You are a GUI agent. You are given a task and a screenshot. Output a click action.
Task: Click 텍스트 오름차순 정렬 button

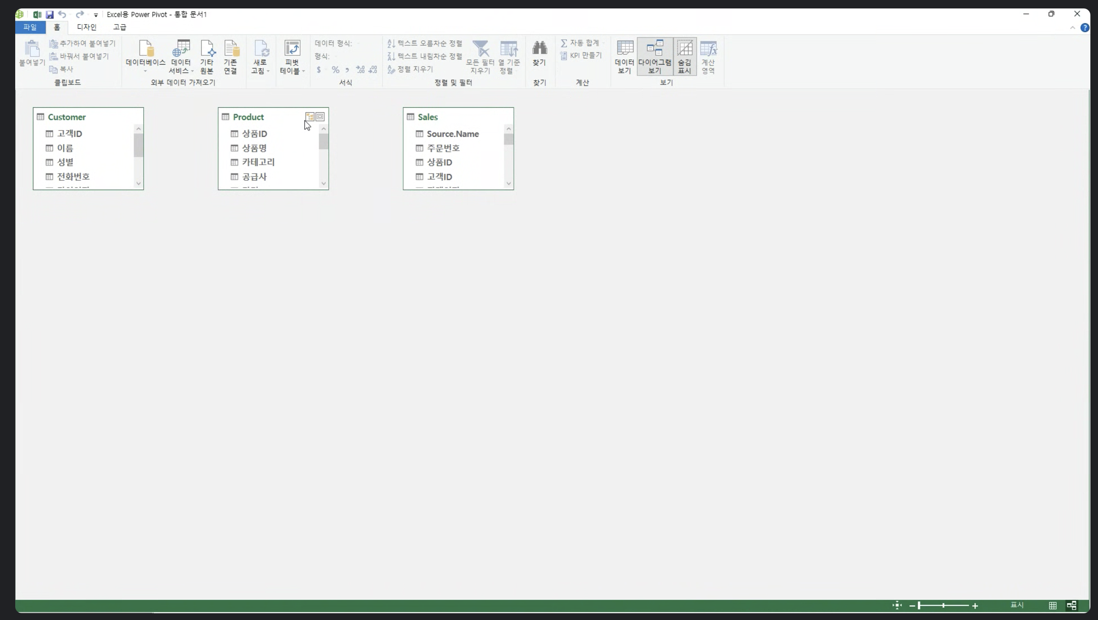tap(425, 44)
